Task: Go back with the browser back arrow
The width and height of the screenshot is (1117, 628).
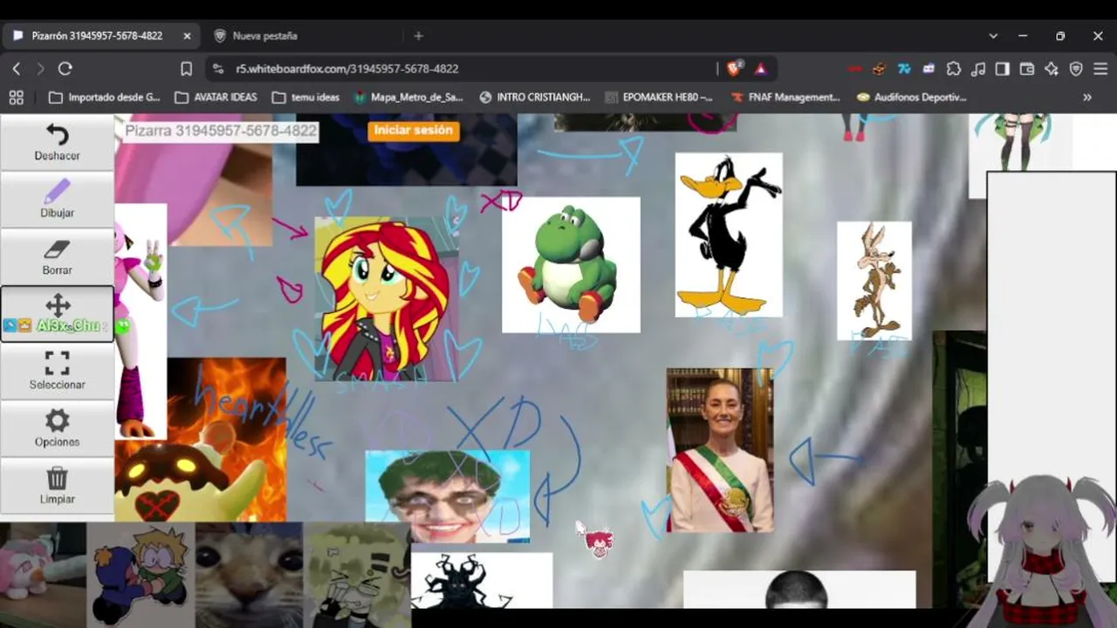Action: [16, 68]
